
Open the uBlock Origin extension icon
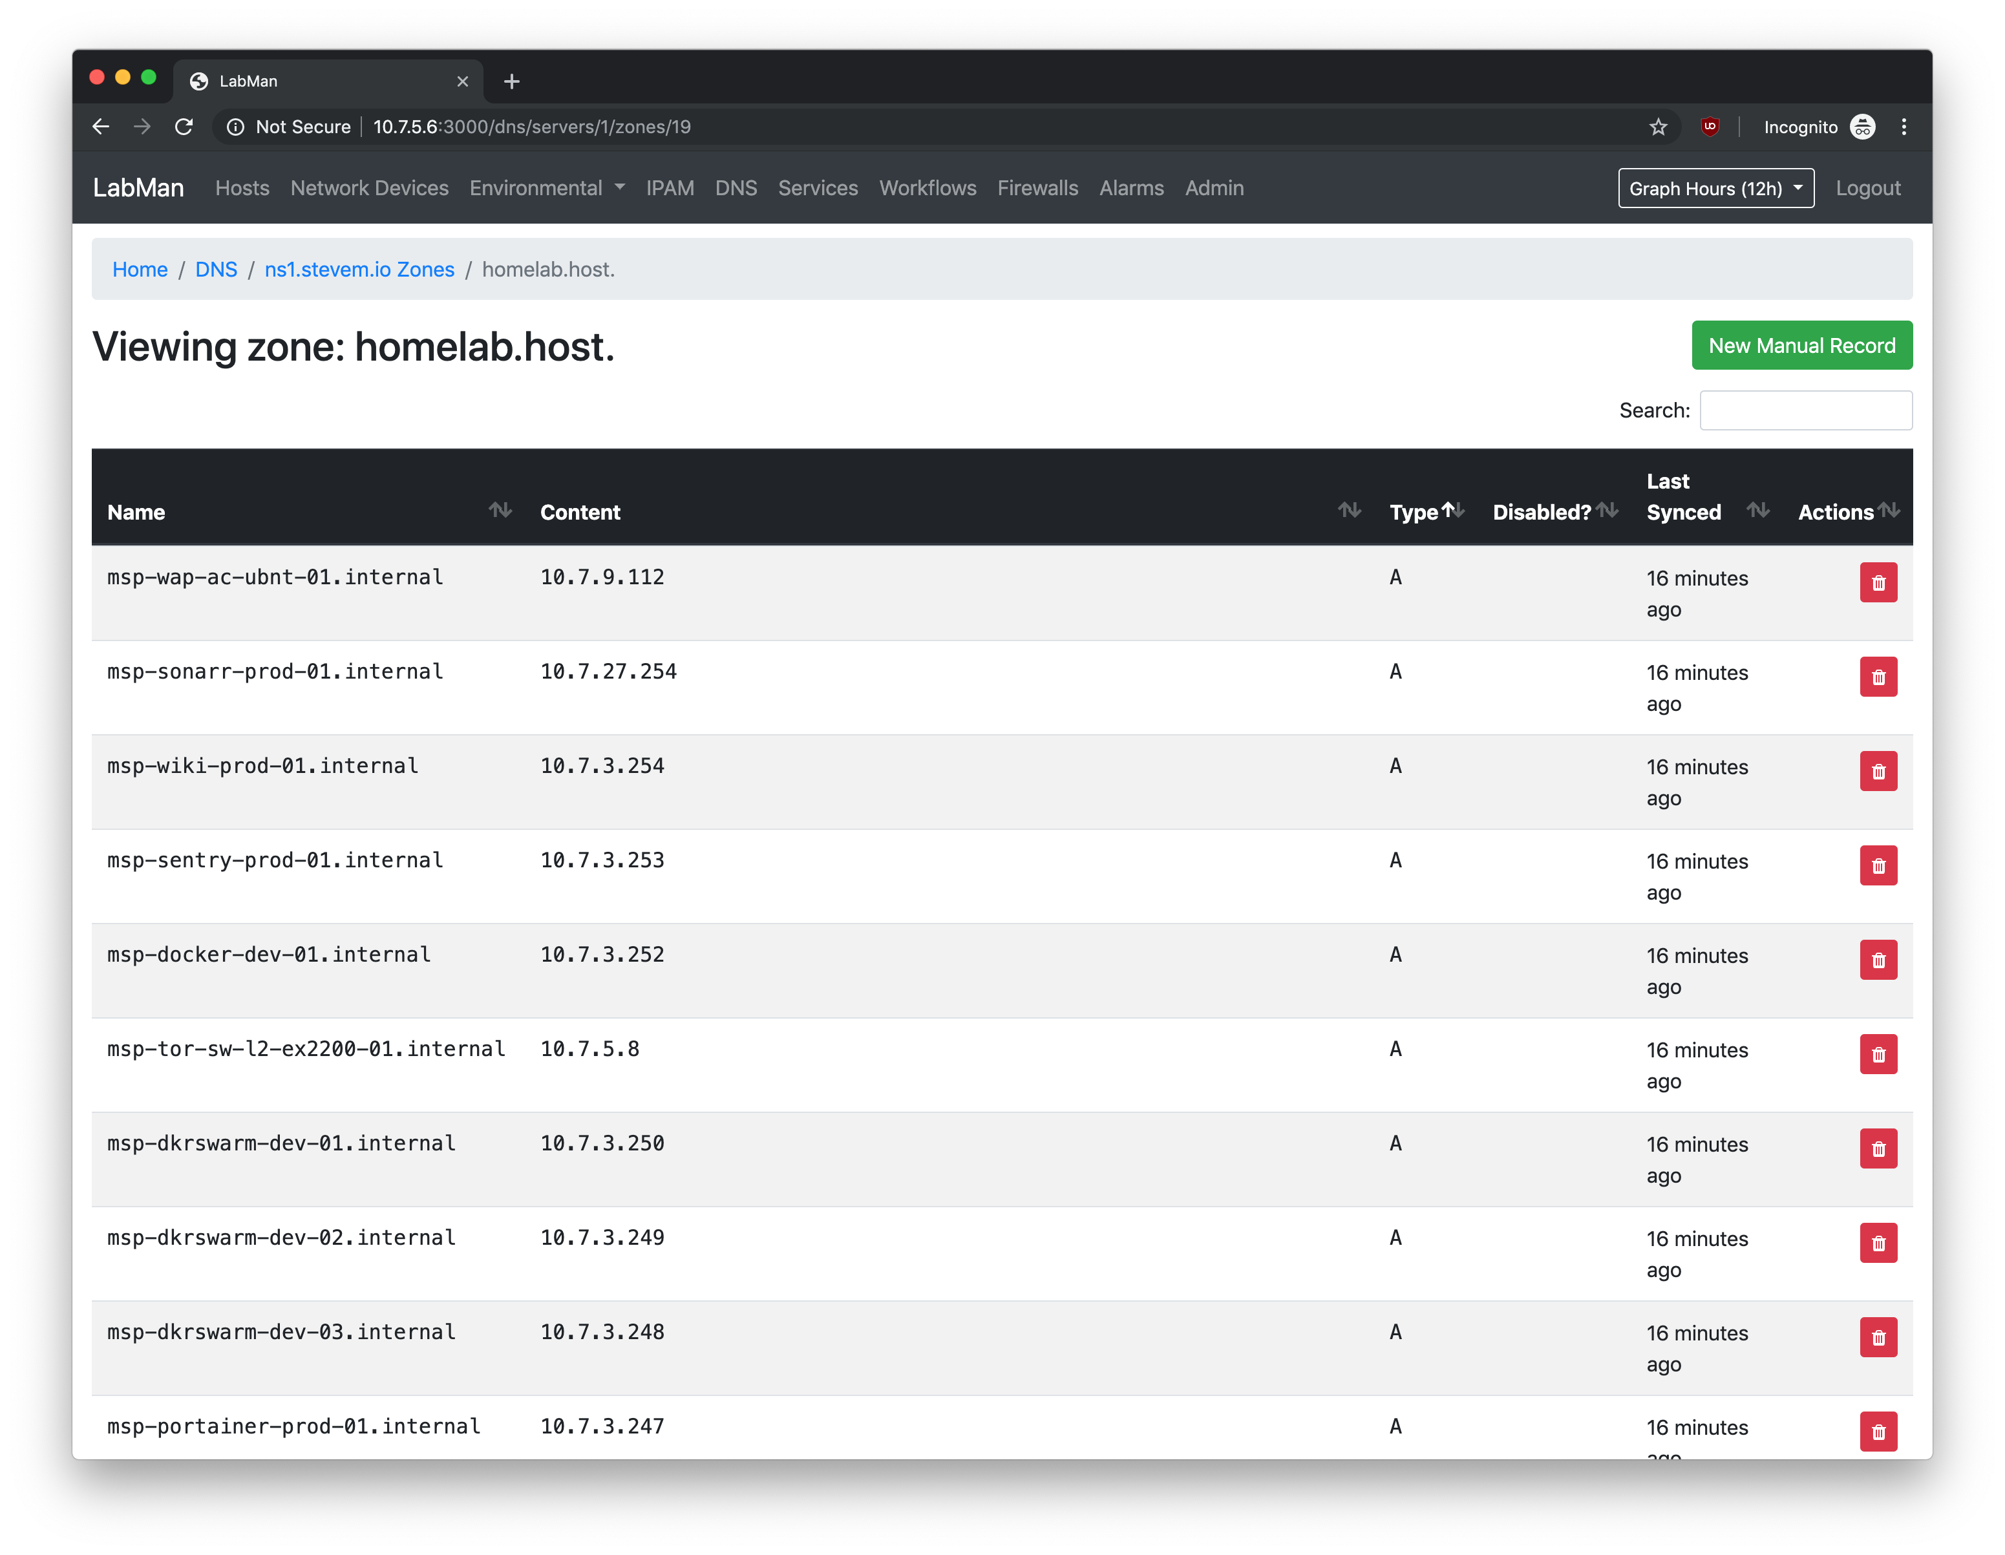pyautogui.click(x=1708, y=127)
